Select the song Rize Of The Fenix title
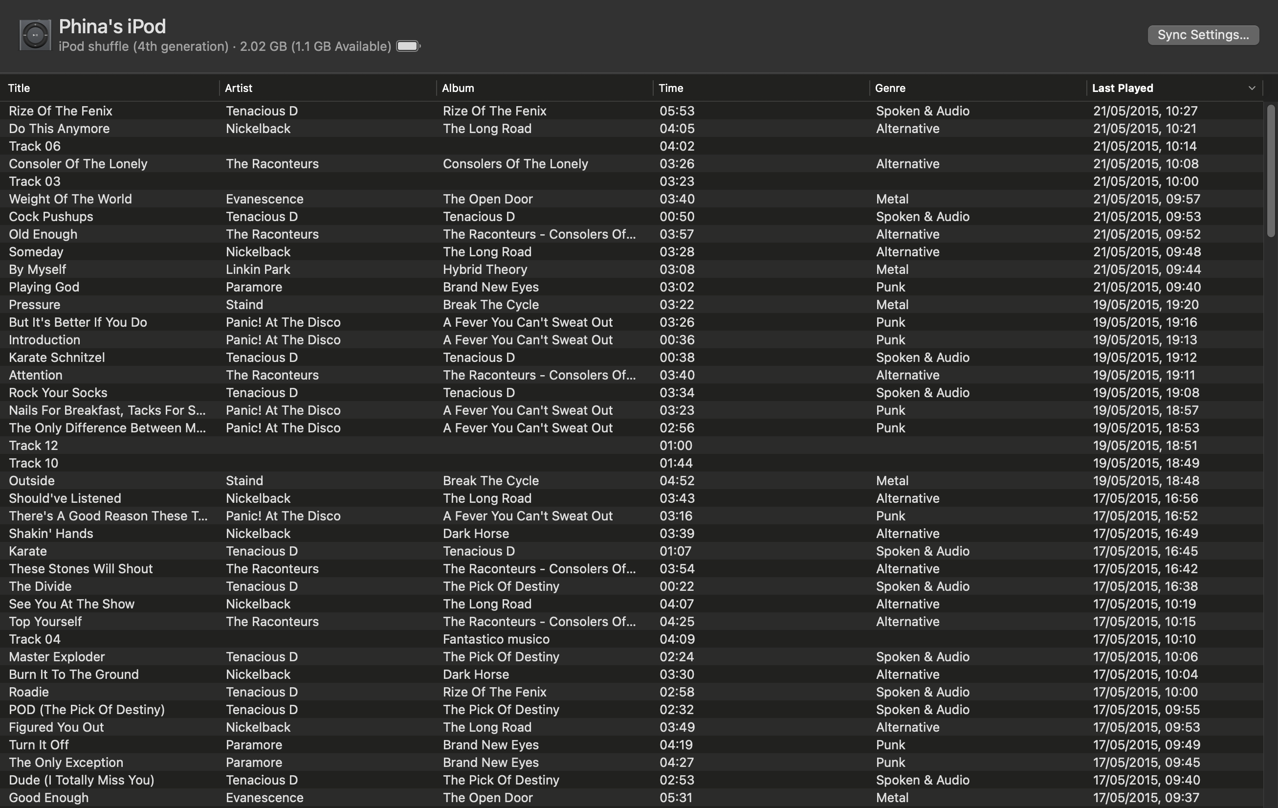This screenshot has width=1278, height=808. pos(61,111)
